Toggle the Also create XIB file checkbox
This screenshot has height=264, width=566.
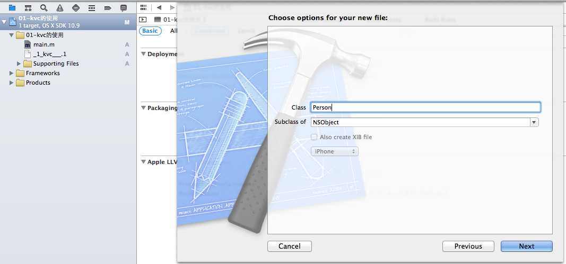click(314, 137)
